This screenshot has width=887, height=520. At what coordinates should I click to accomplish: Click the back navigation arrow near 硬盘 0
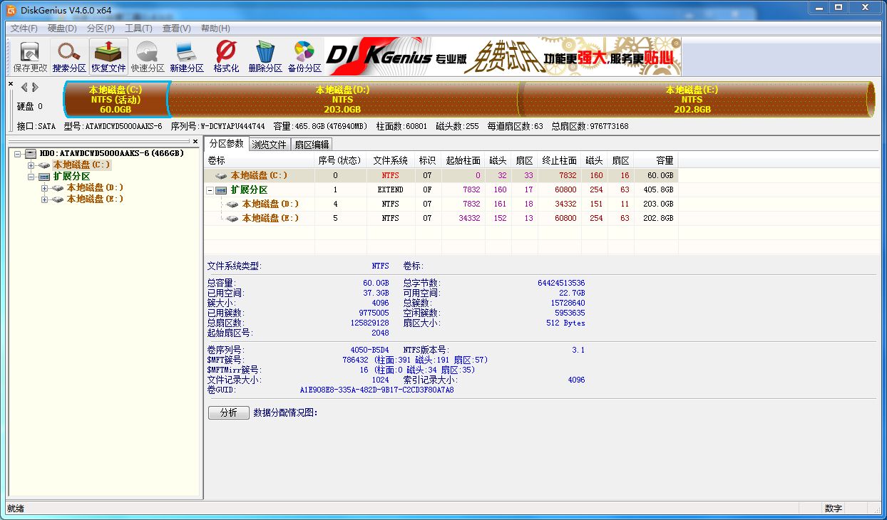(x=24, y=88)
